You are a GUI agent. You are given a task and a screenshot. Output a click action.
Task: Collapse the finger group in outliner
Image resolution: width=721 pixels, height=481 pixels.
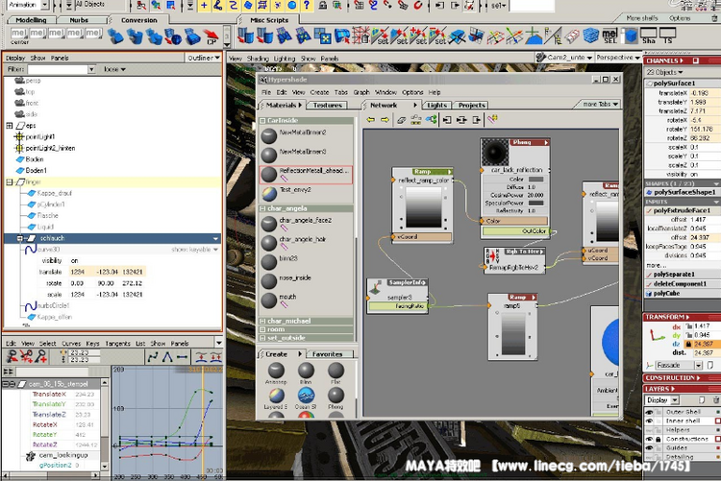click(x=10, y=181)
